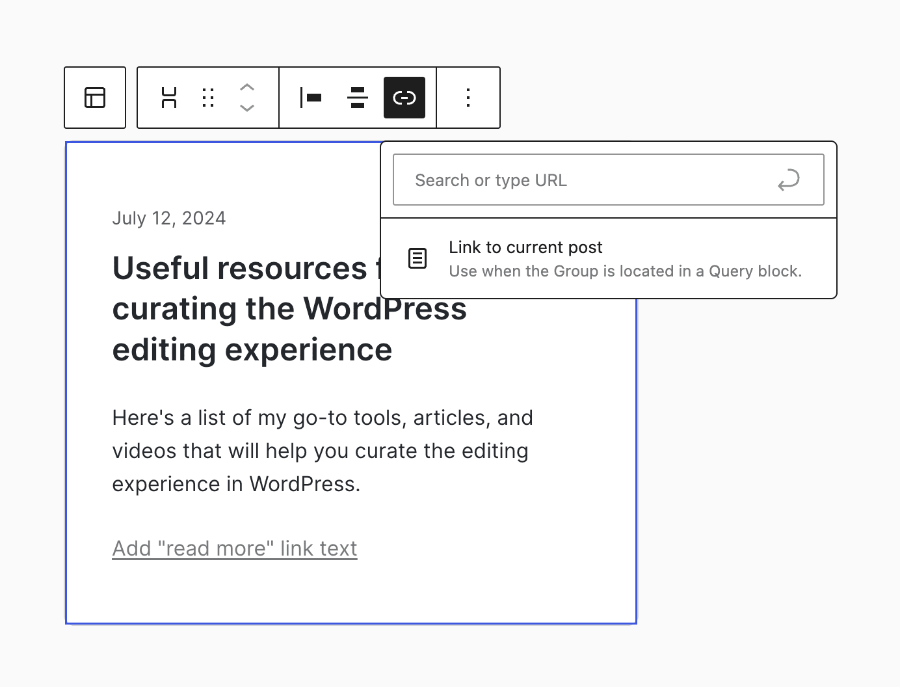Image resolution: width=900 pixels, height=687 pixels.
Task: Click the drag handle dots icon
Action: point(207,98)
